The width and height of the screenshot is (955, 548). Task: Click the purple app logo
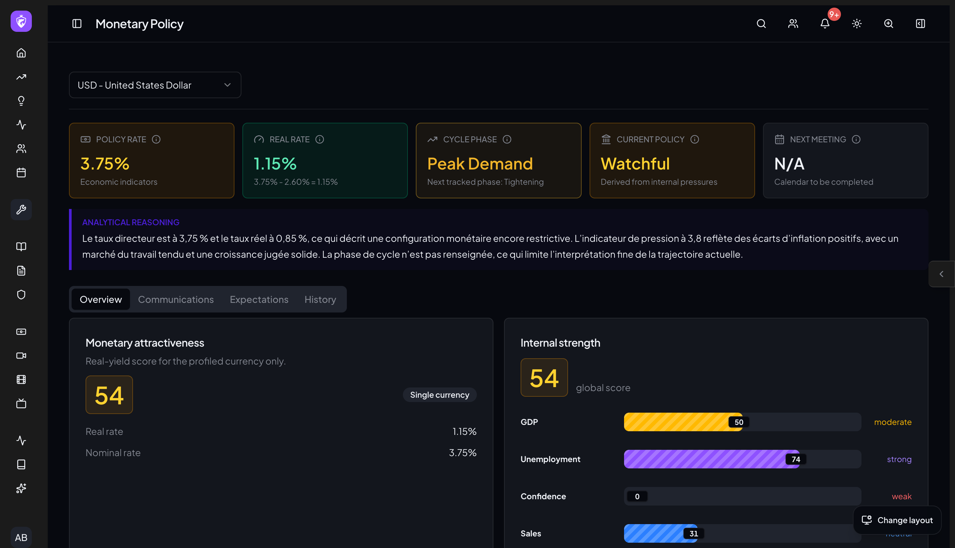(x=21, y=22)
